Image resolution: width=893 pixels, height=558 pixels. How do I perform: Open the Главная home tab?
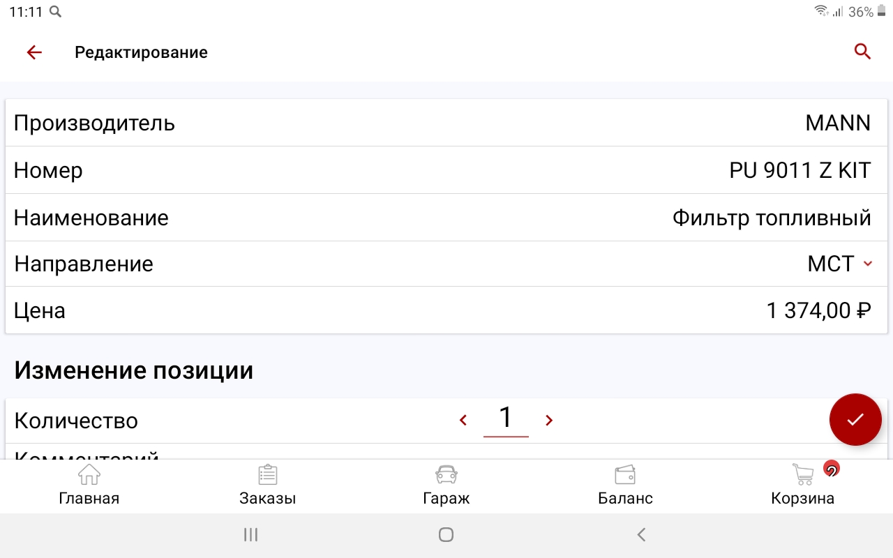coord(89,486)
